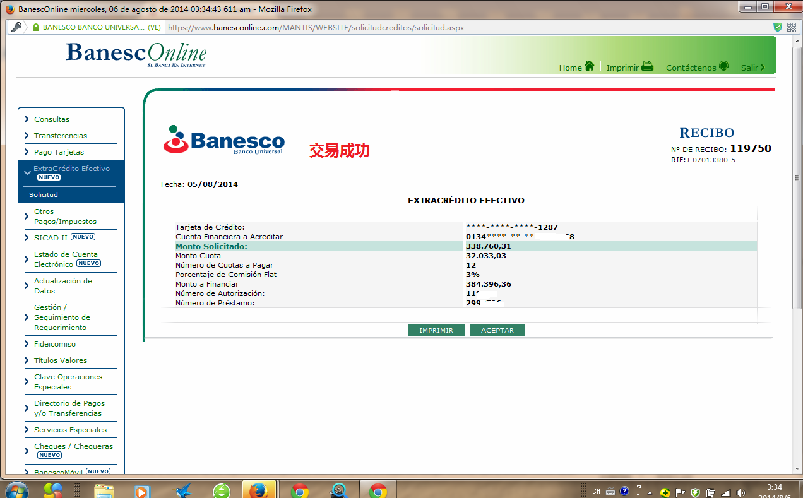Click the green shield icon in address bar
The width and height of the screenshot is (803, 498).
[x=778, y=27]
